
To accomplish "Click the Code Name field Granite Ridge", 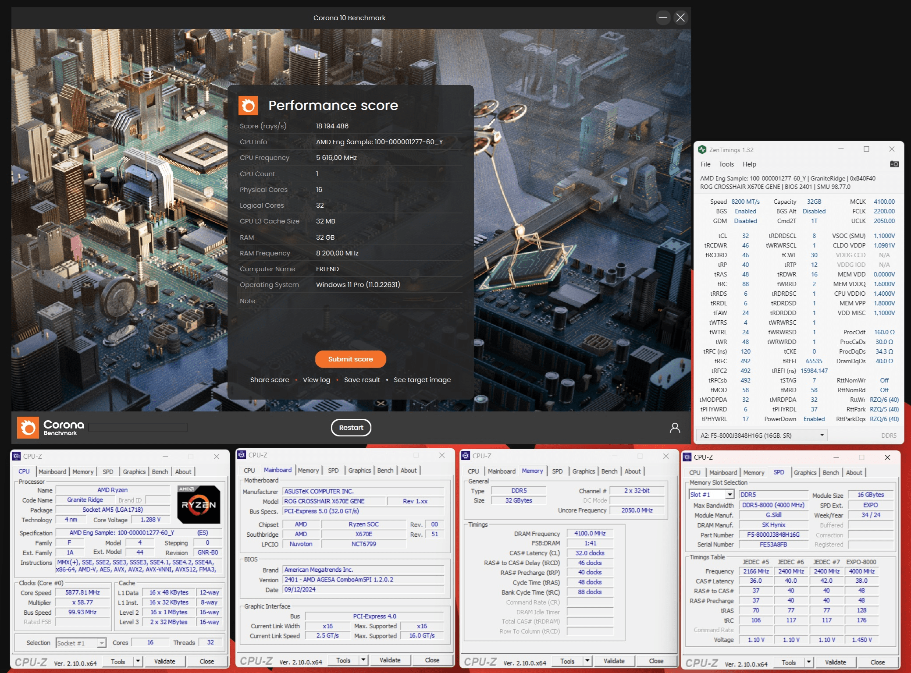I will (x=85, y=499).
